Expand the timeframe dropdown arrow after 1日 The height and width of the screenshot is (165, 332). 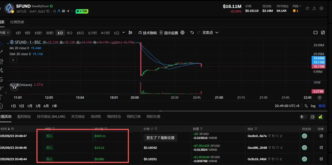(123, 33)
